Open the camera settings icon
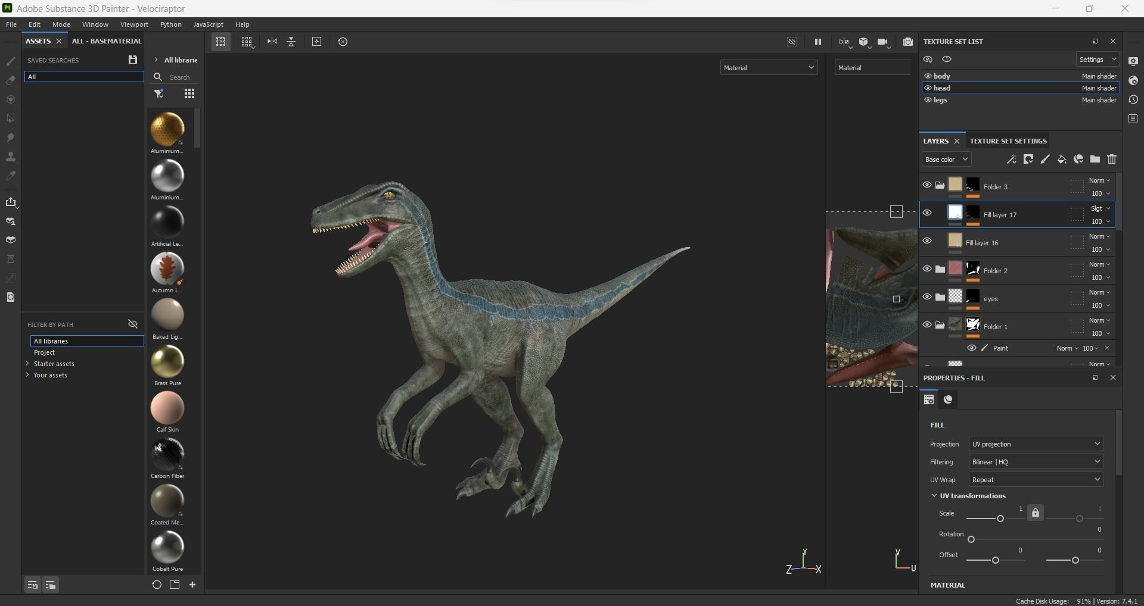Screen dimensions: 1144x606 (x=884, y=42)
